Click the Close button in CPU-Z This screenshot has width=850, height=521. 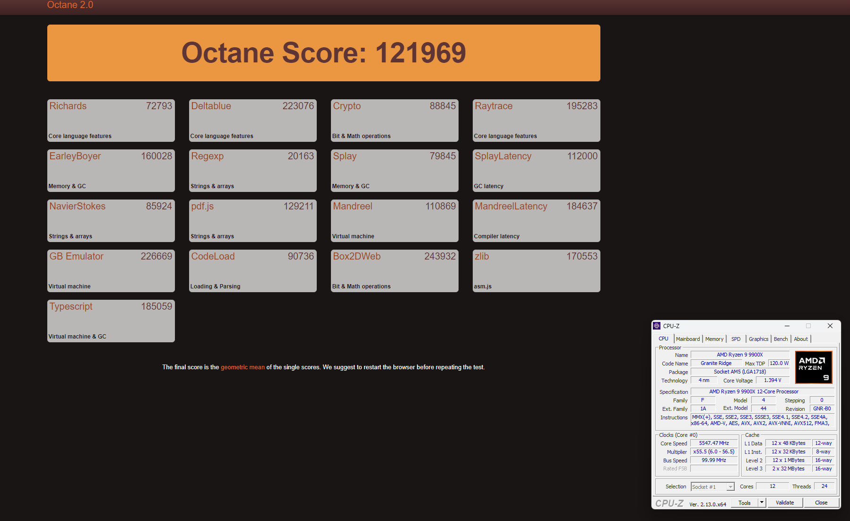[x=821, y=503]
